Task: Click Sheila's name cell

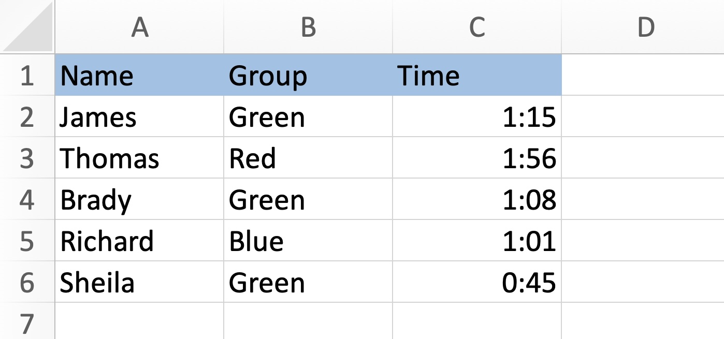Action: point(139,282)
